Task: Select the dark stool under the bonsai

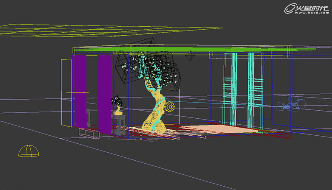Action: click(x=118, y=125)
